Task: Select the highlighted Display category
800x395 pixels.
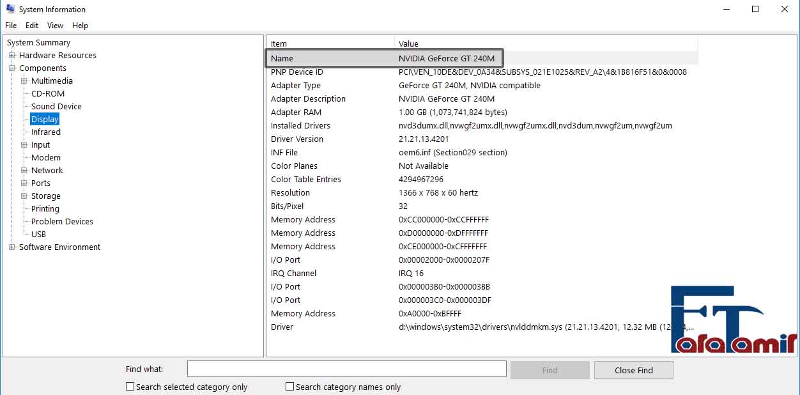Action: pyautogui.click(x=45, y=120)
